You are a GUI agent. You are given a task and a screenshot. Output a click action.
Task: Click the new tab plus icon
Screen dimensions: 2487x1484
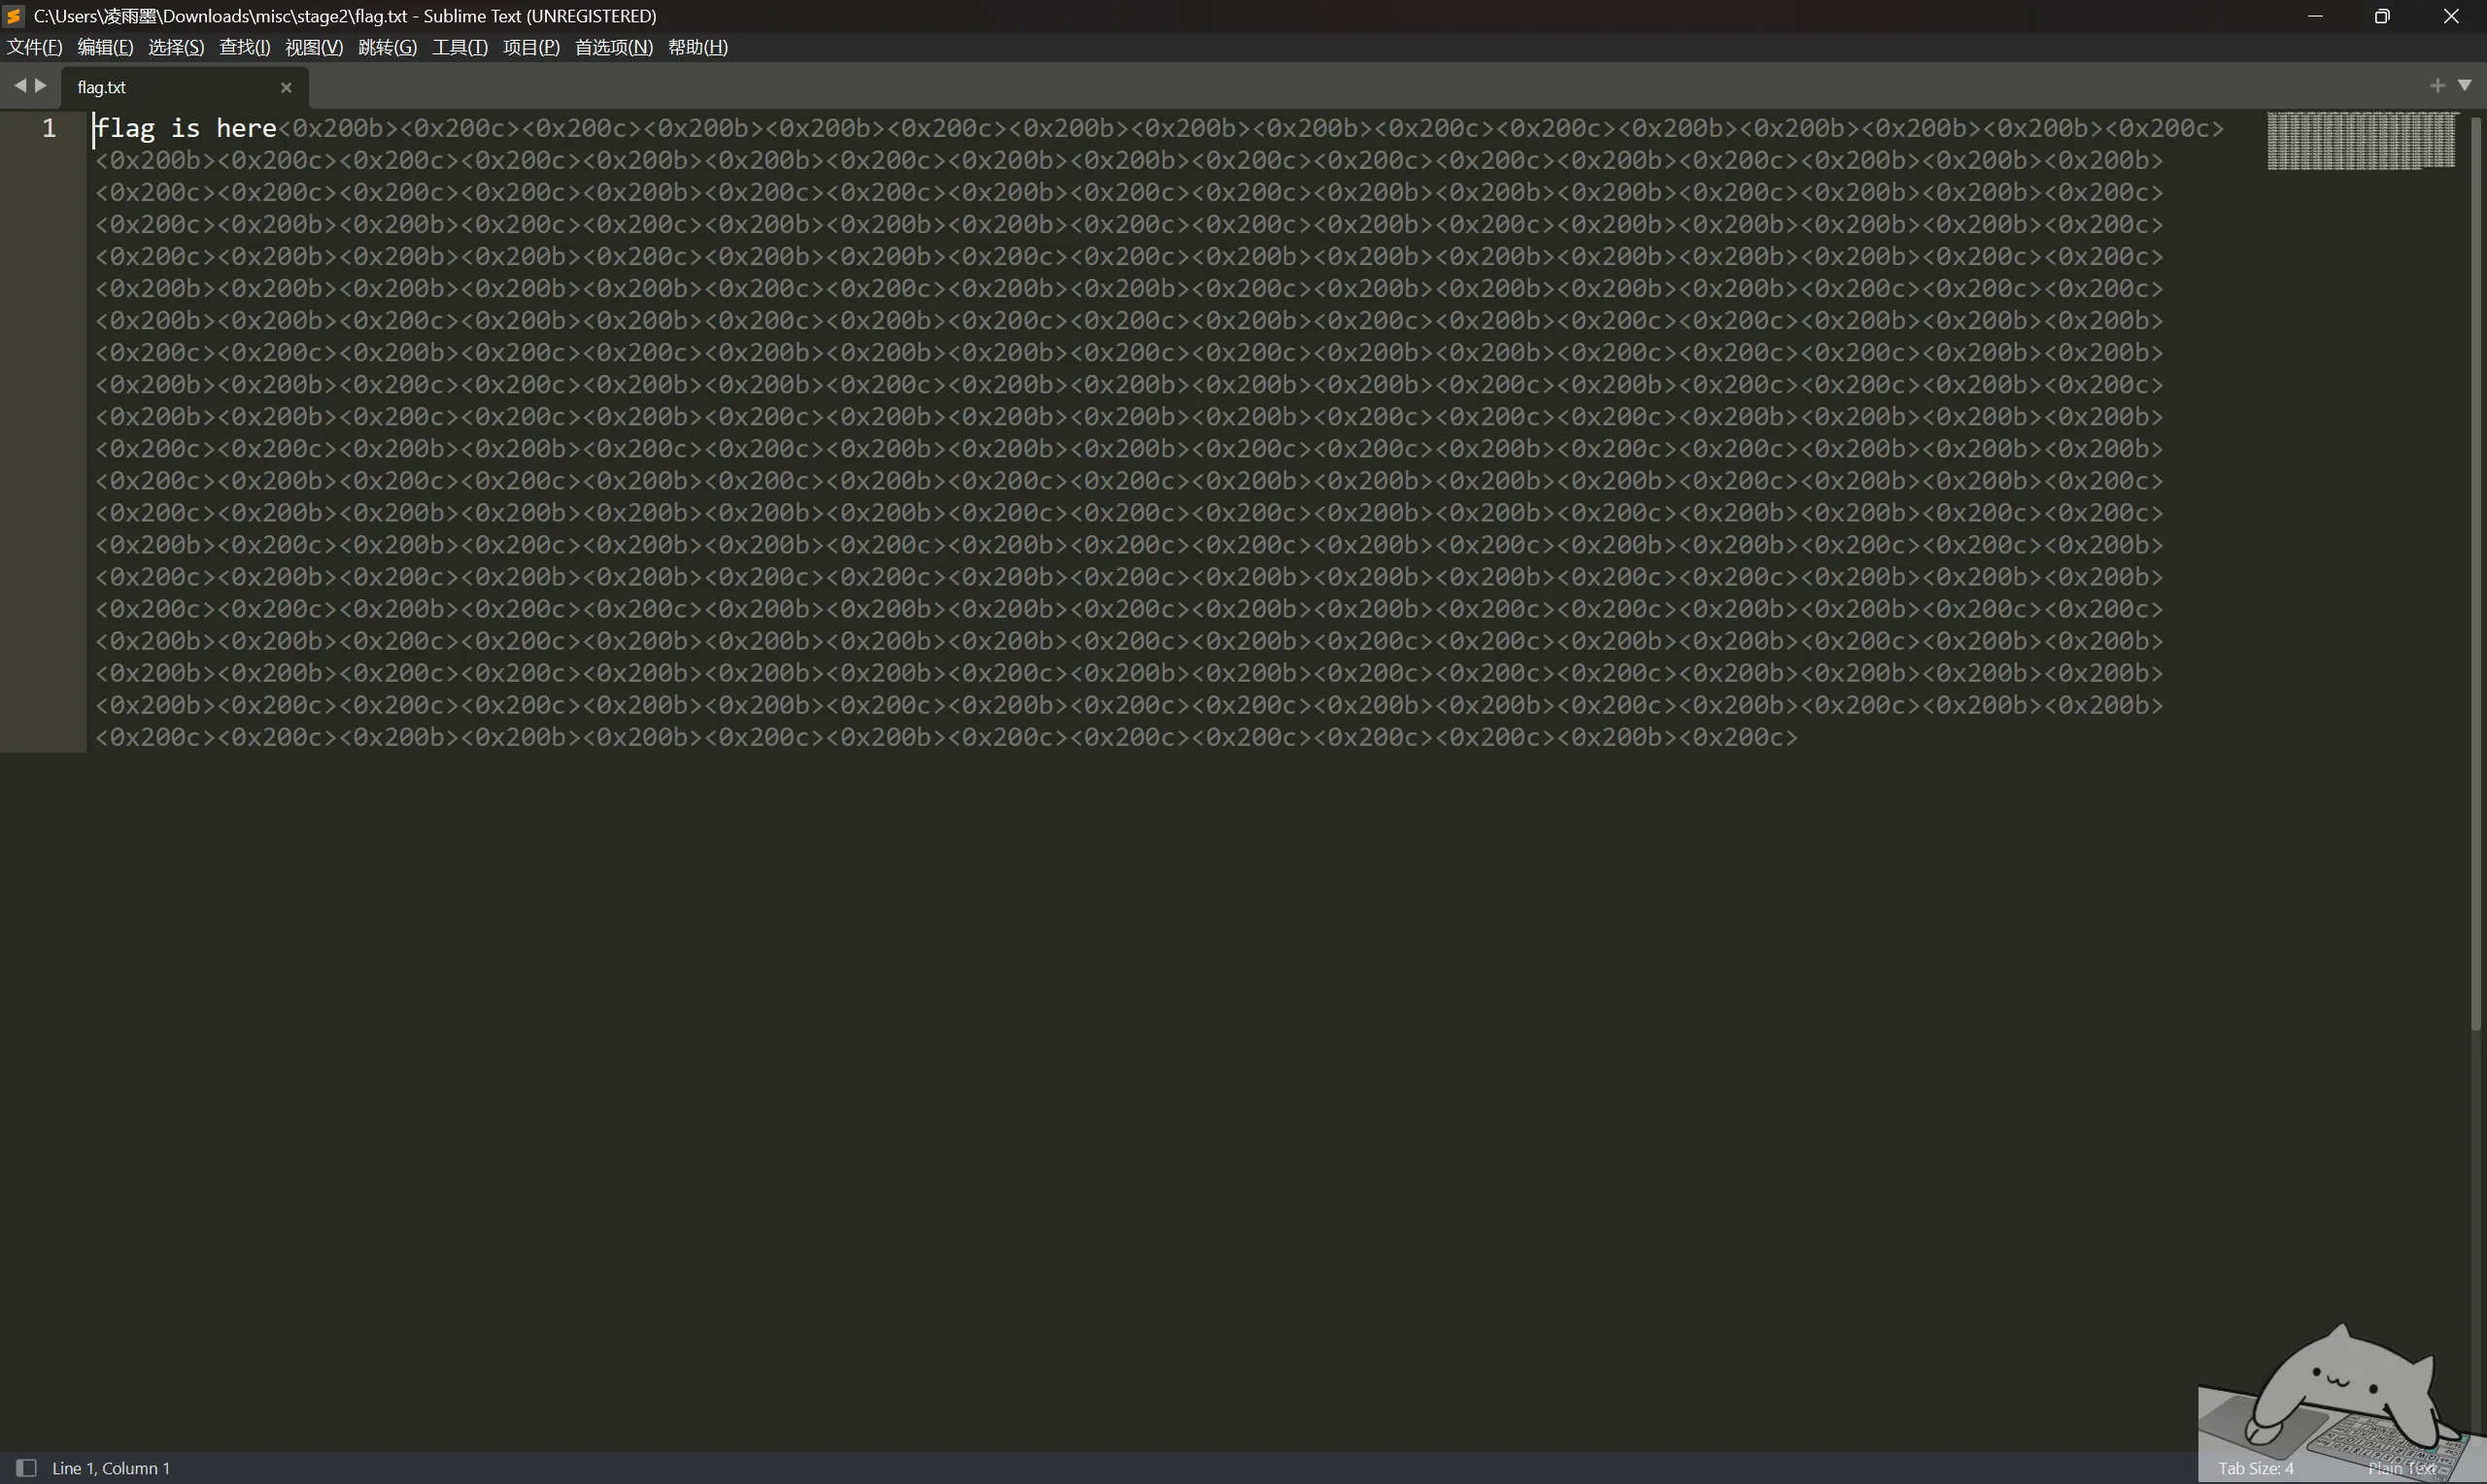click(2437, 86)
